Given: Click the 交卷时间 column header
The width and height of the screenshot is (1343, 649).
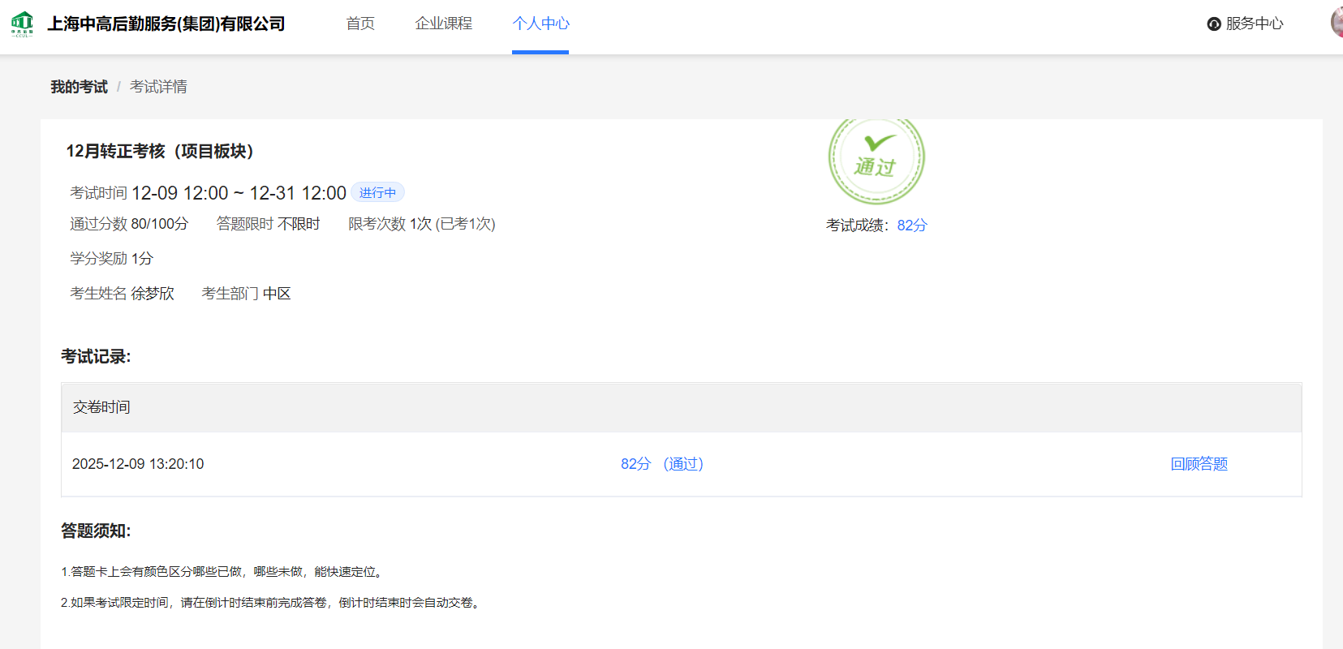Looking at the screenshot, I should [x=101, y=407].
